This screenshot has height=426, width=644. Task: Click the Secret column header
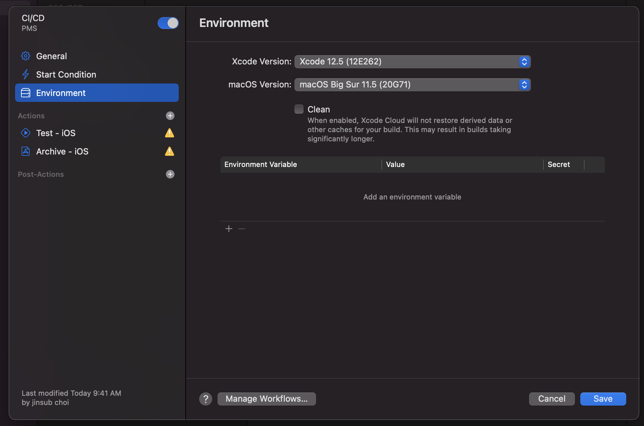click(559, 165)
